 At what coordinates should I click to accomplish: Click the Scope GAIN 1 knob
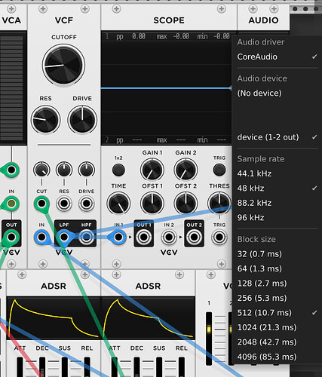point(152,170)
